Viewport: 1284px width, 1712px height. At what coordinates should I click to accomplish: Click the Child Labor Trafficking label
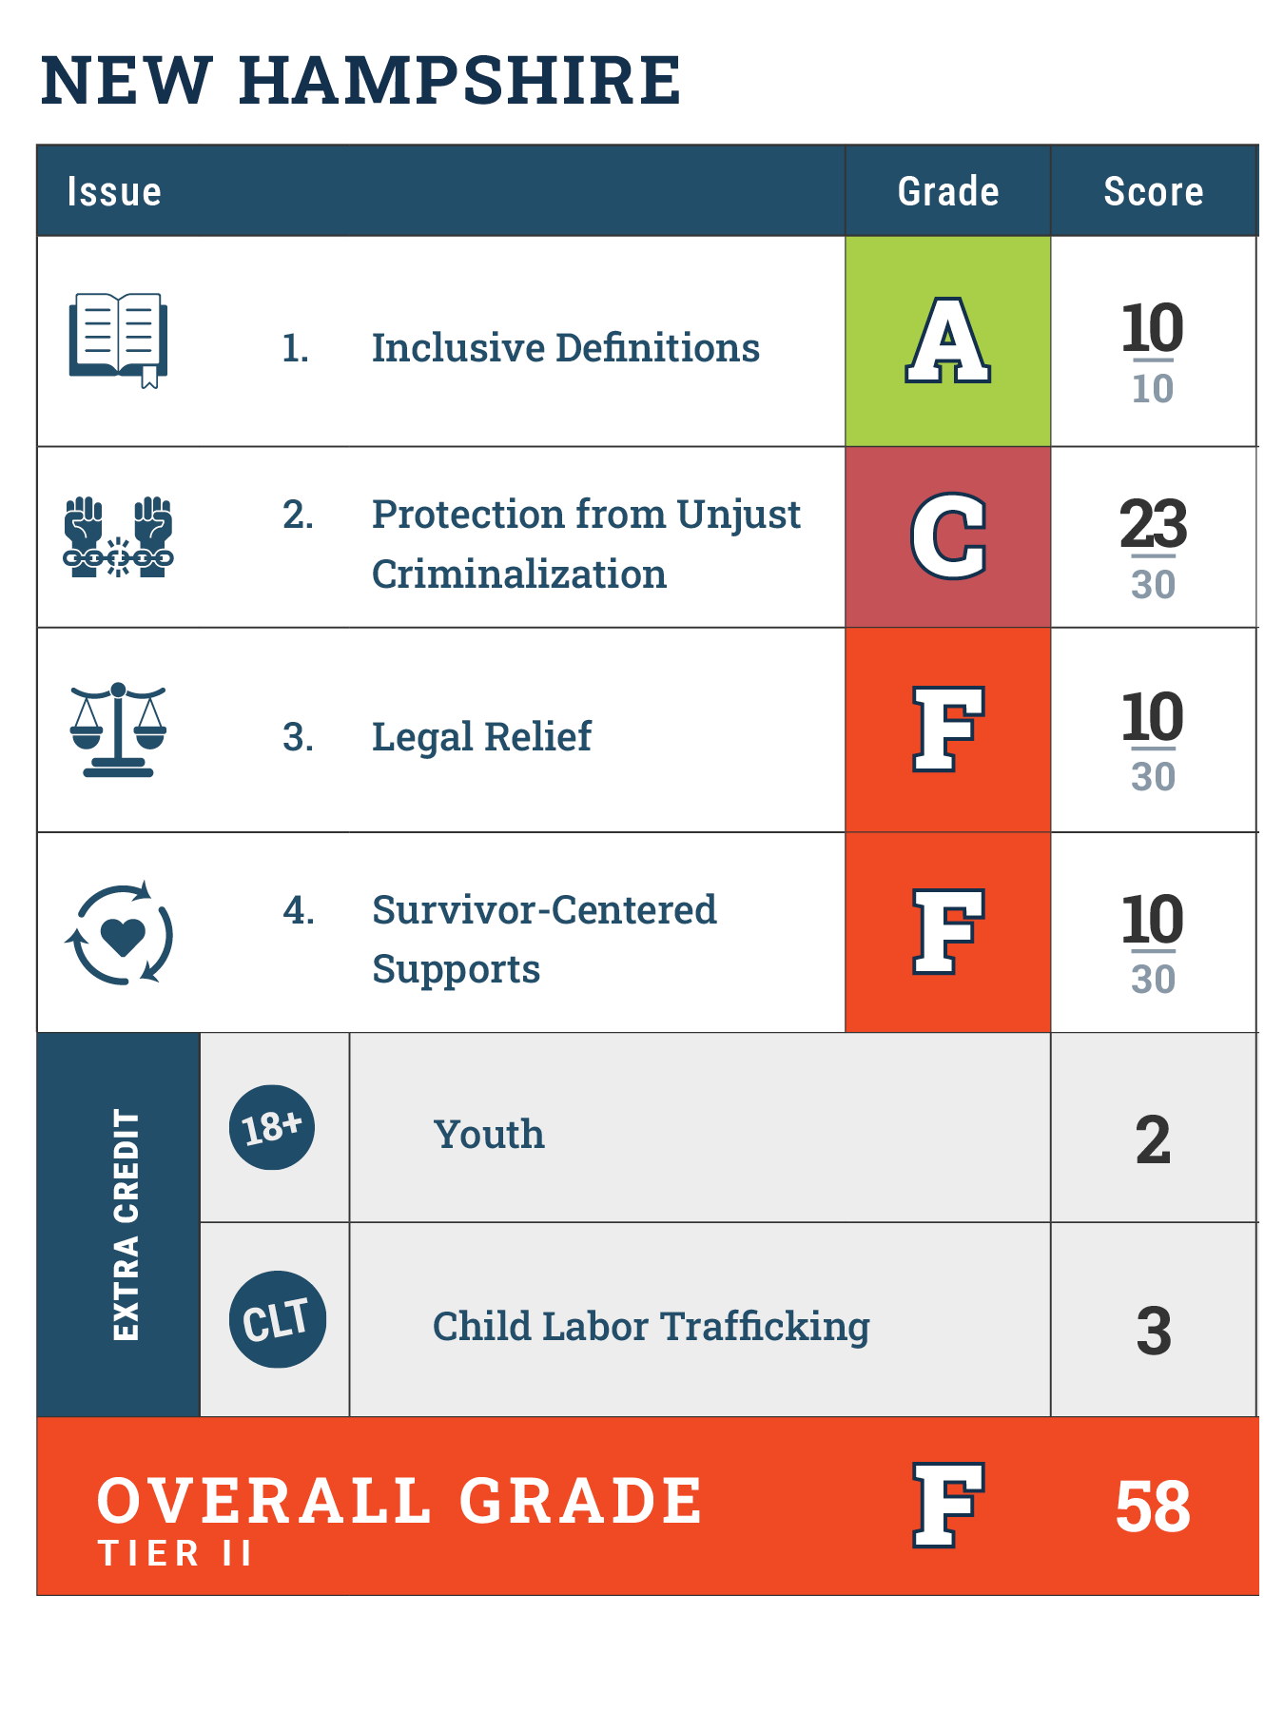click(x=651, y=1327)
